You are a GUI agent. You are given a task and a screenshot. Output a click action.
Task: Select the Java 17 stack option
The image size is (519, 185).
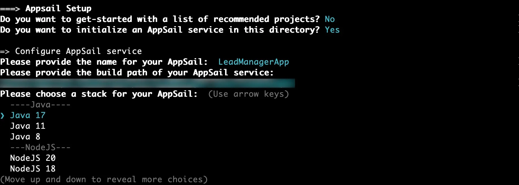click(x=28, y=115)
